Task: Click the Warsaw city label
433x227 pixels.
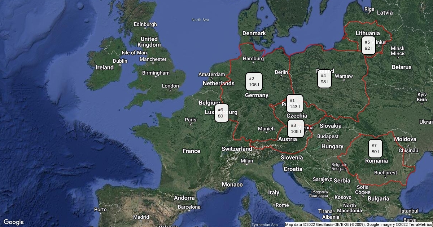Action: point(344,76)
